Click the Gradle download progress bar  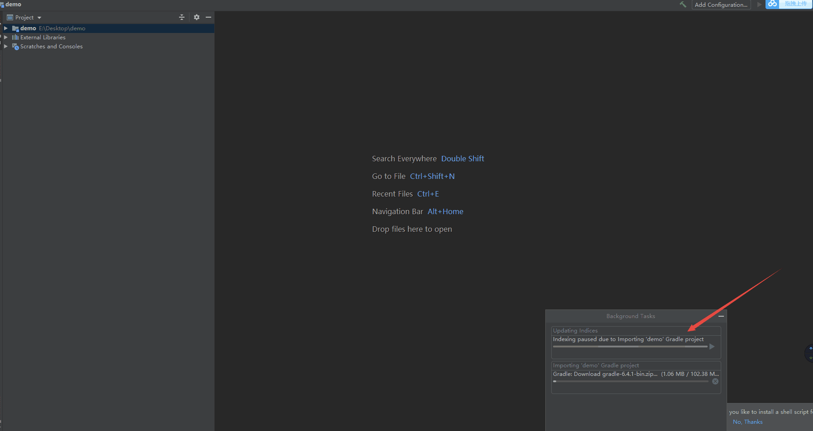pyautogui.click(x=631, y=381)
